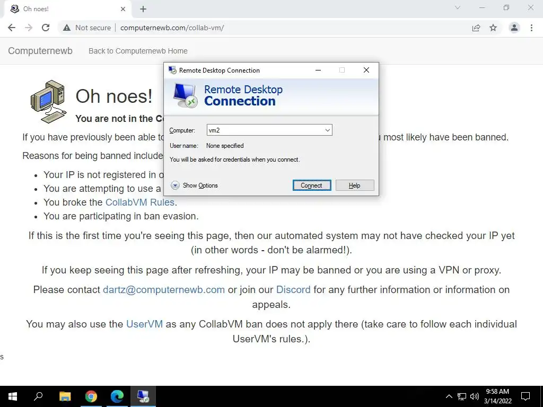Click the browser forward arrow
The image size is (543, 407).
pos(29,28)
